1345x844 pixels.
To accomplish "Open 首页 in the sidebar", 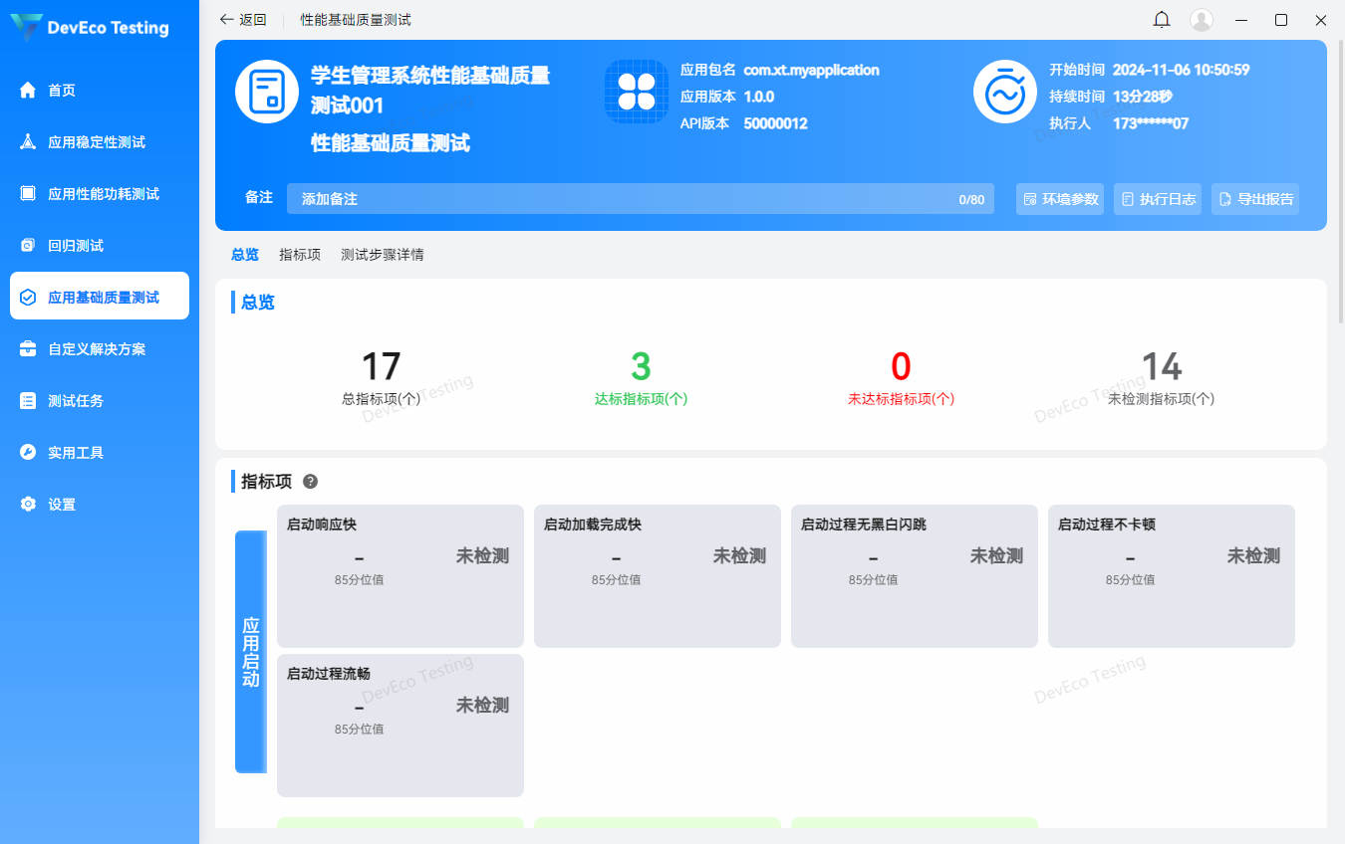I will [100, 91].
